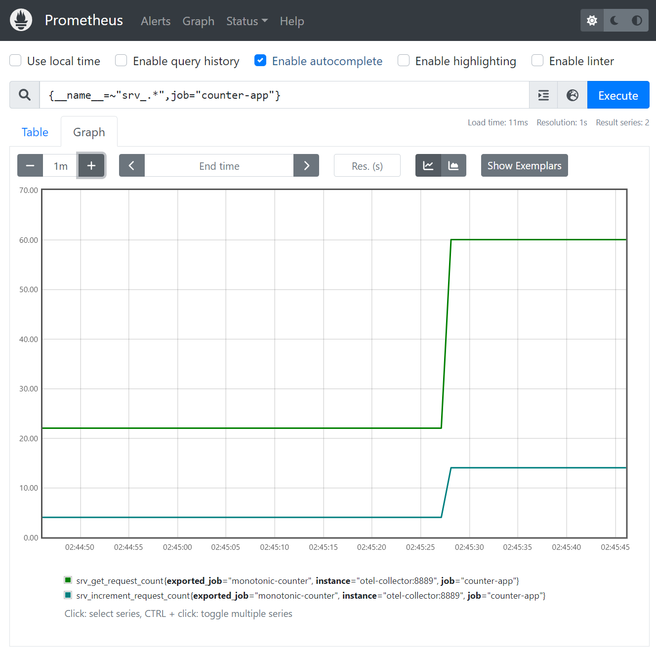Switch to the Table tab
The height and width of the screenshot is (650, 656).
35,132
